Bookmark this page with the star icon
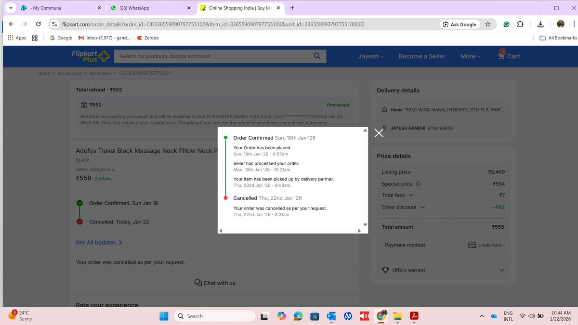 pyautogui.click(x=488, y=24)
